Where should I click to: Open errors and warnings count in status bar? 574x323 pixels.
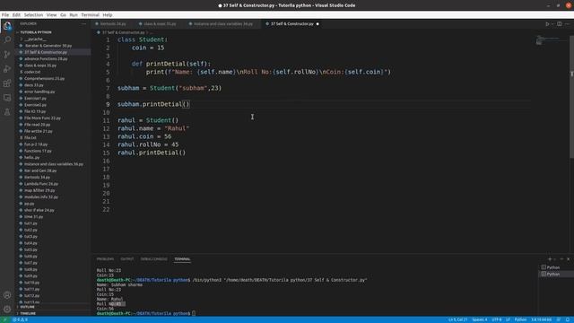pyautogui.click(x=20, y=319)
